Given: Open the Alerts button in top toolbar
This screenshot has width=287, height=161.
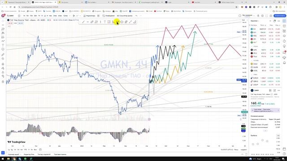Looking at the screenshot, I should (109, 16).
